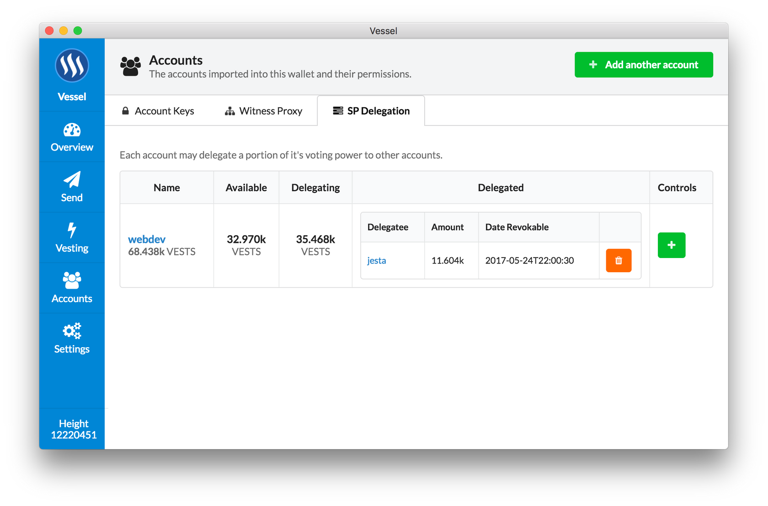Click the Delegating column header

[x=315, y=188]
